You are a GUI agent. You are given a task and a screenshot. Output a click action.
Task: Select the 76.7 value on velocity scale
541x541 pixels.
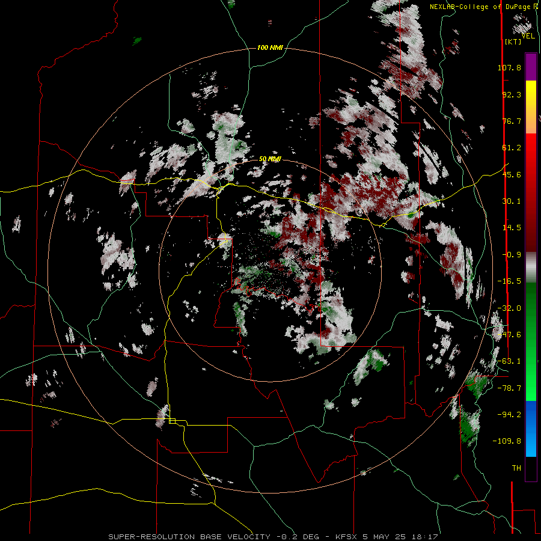click(x=512, y=121)
